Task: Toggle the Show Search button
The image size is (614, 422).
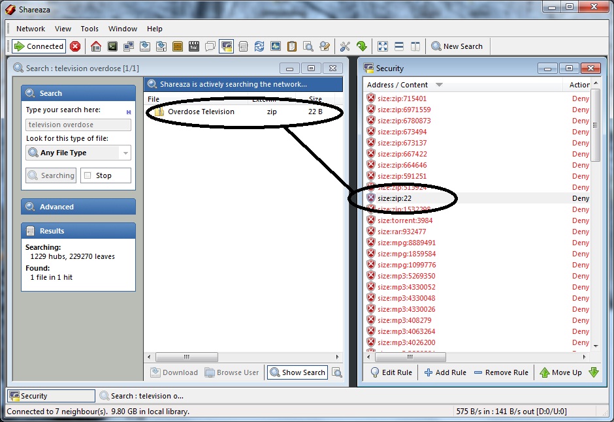Action: [297, 372]
